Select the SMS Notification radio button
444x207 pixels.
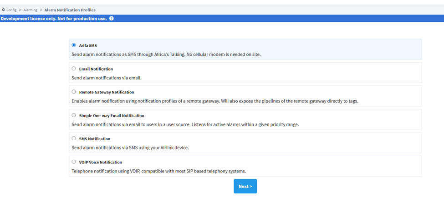(x=74, y=138)
